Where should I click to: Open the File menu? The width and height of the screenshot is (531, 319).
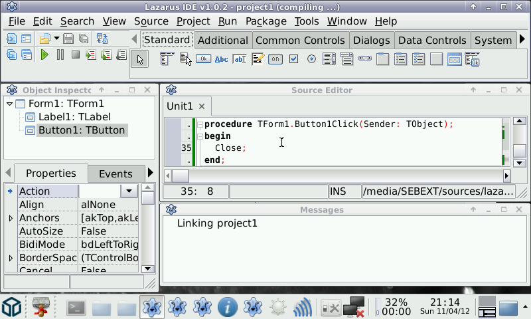coord(17,21)
